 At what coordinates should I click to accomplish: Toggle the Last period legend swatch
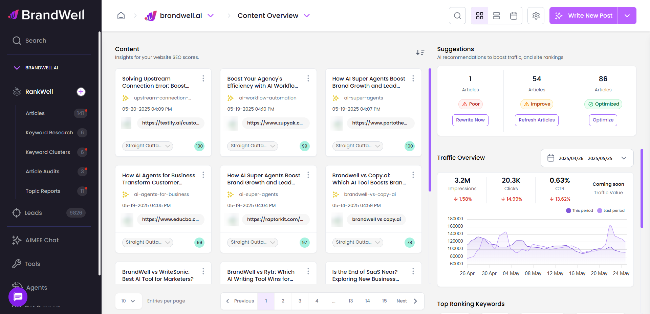[600, 210]
